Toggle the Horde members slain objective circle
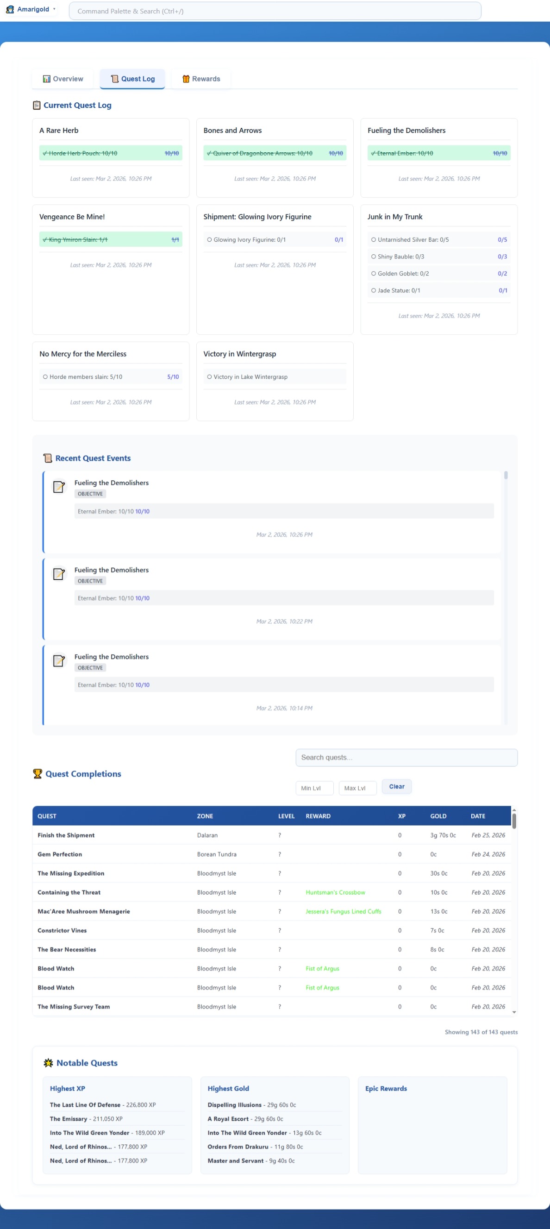 click(x=45, y=376)
